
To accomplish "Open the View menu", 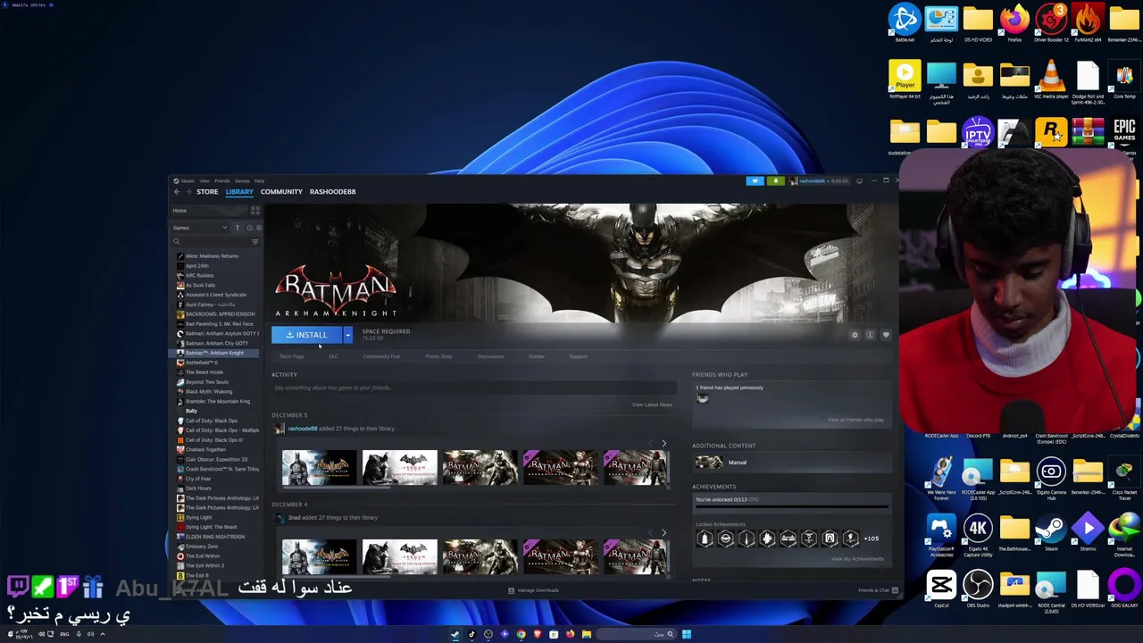I will pyautogui.click(x=204, y=180).
